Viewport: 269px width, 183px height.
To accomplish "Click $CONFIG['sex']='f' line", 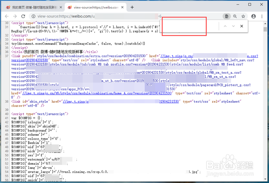I will tap(29, 155).
